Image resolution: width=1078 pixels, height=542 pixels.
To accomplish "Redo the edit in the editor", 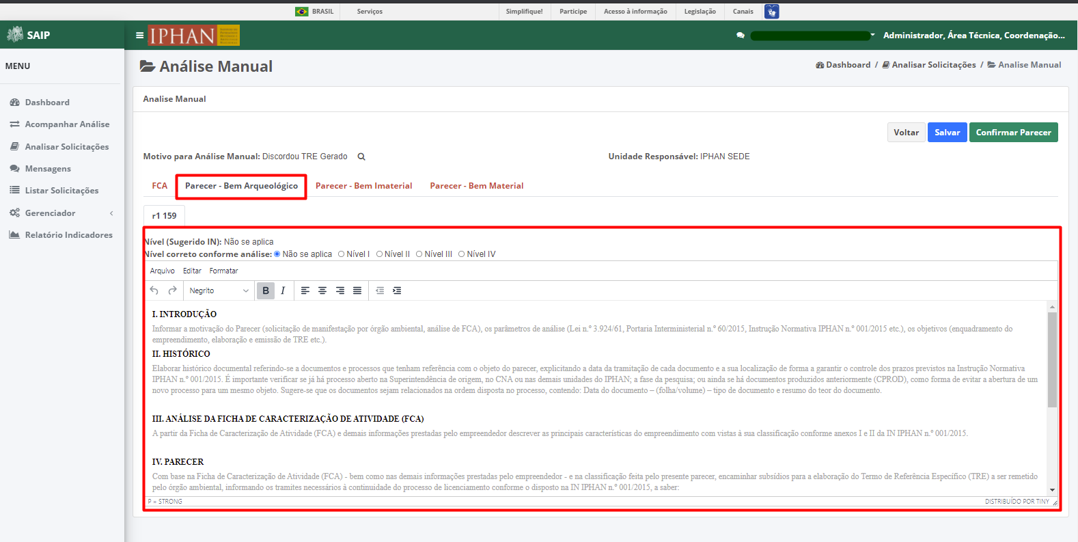I will [x=172, y=290].
